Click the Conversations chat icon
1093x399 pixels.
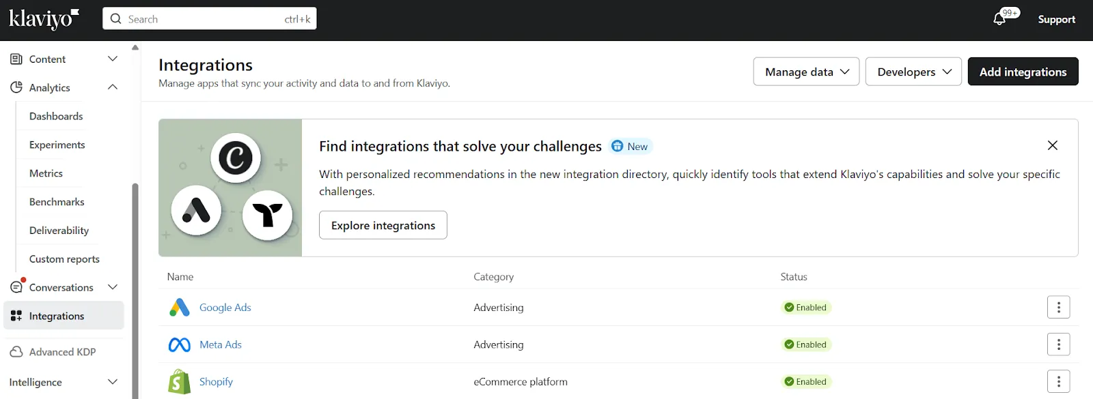[16, 287]
